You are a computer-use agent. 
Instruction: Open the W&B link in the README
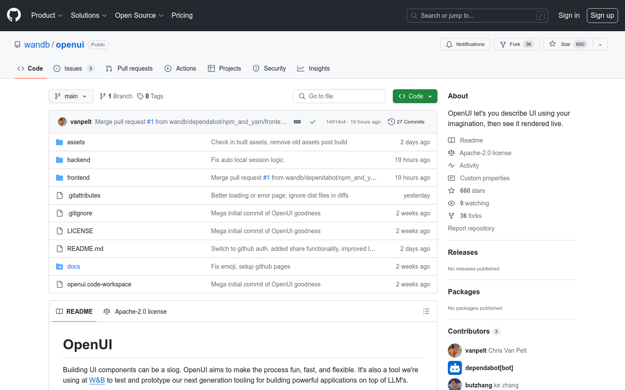pyautogui.click(x=97, y=380)
